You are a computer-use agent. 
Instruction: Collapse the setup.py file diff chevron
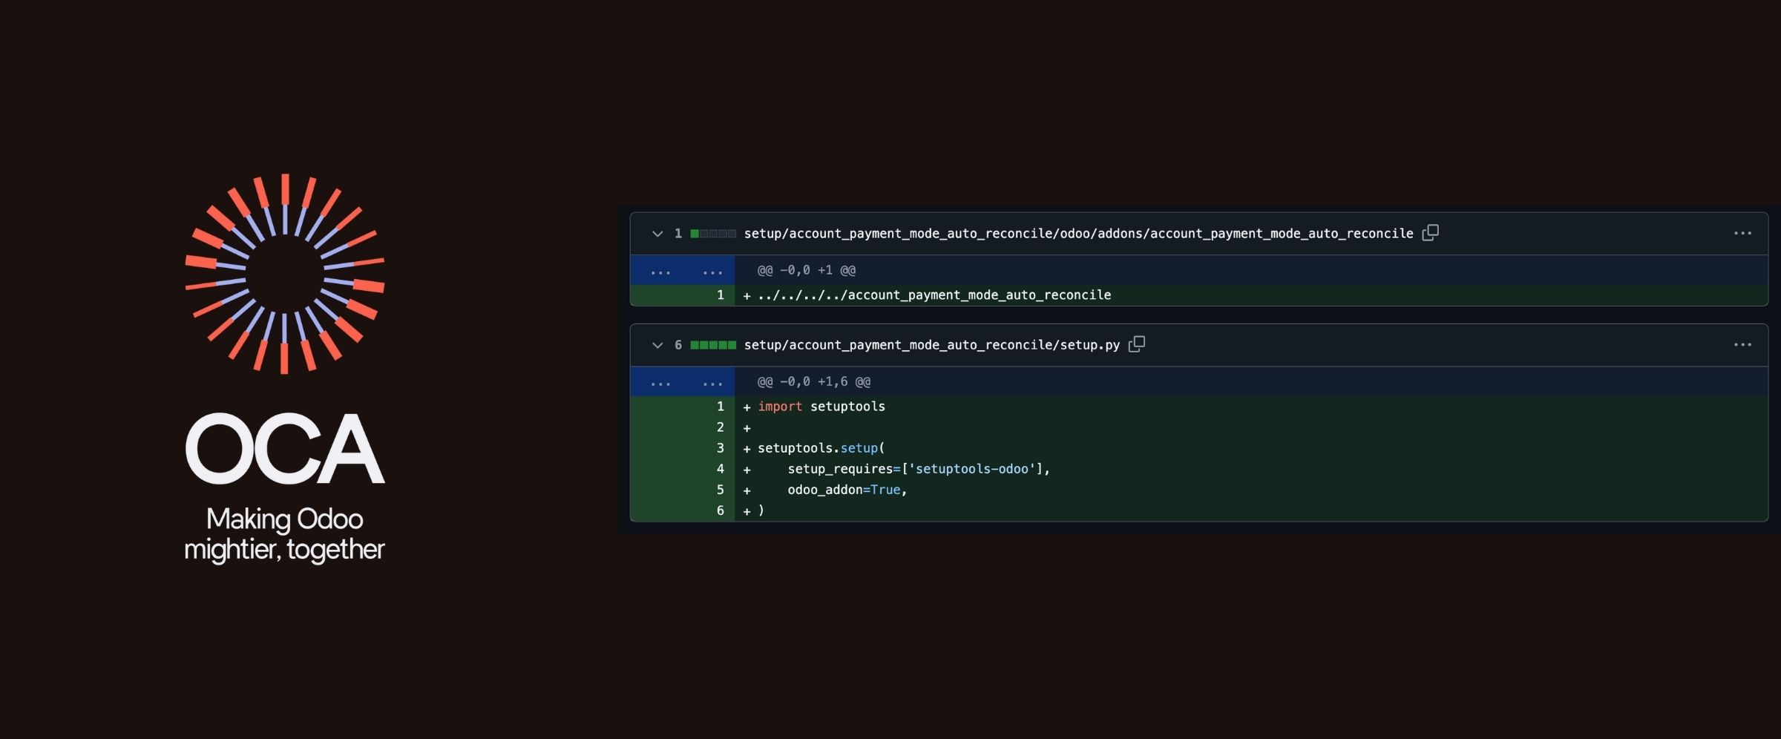(x=657, y=345)
